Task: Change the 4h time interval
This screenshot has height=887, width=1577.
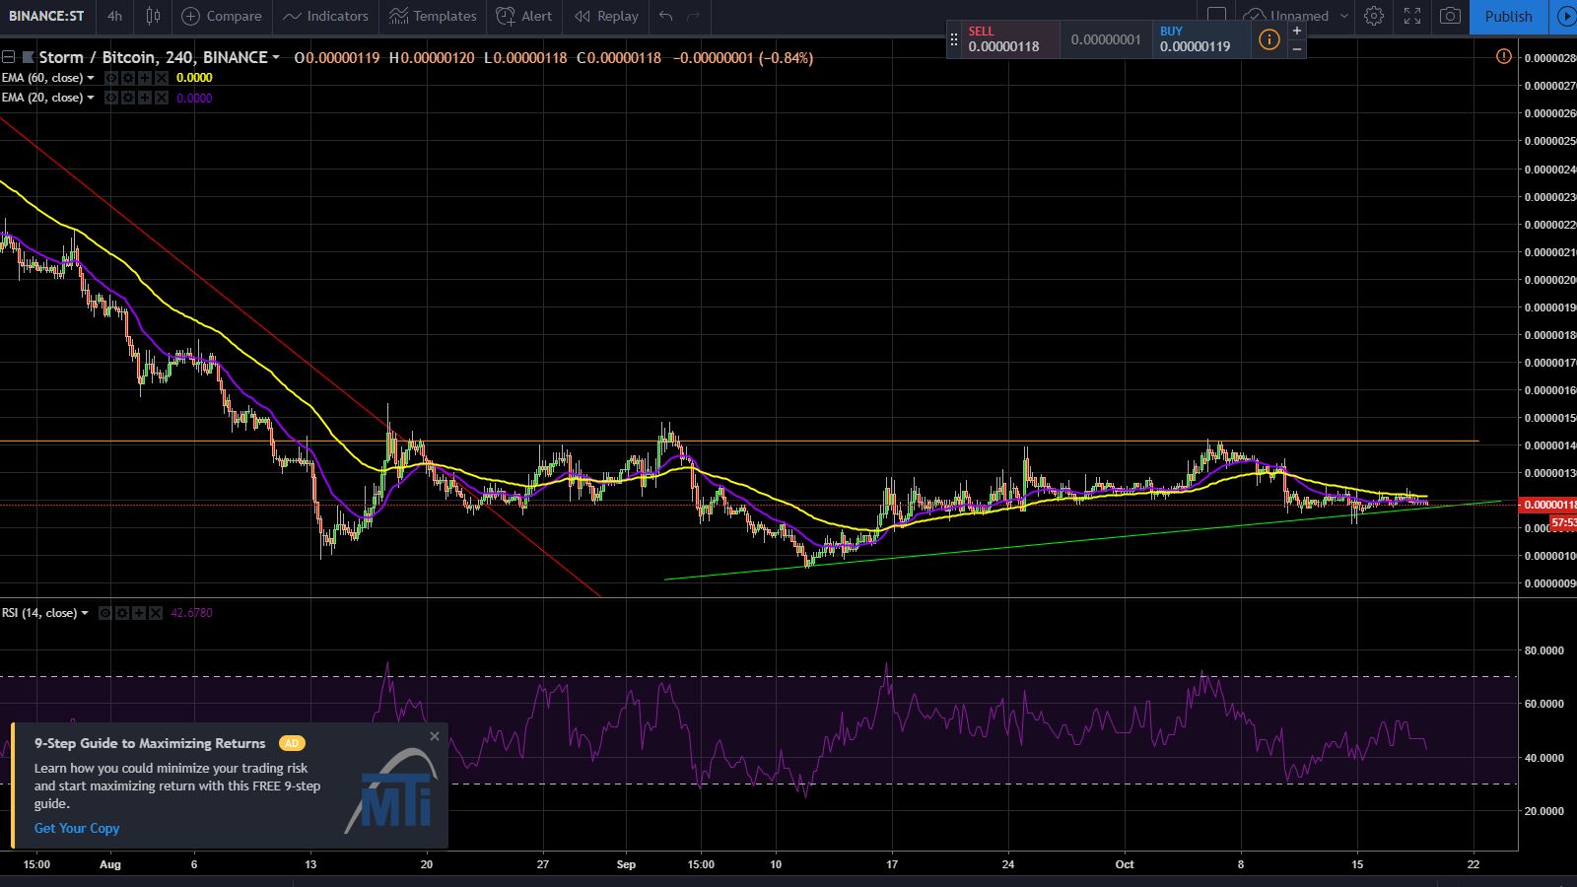Action: [115, 16]
